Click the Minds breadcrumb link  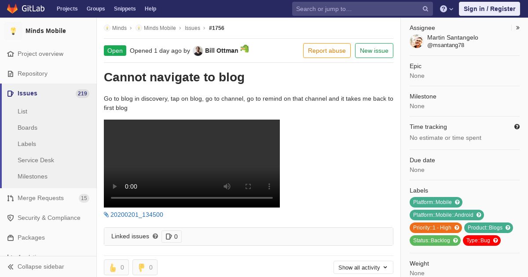tap(119, 28)
